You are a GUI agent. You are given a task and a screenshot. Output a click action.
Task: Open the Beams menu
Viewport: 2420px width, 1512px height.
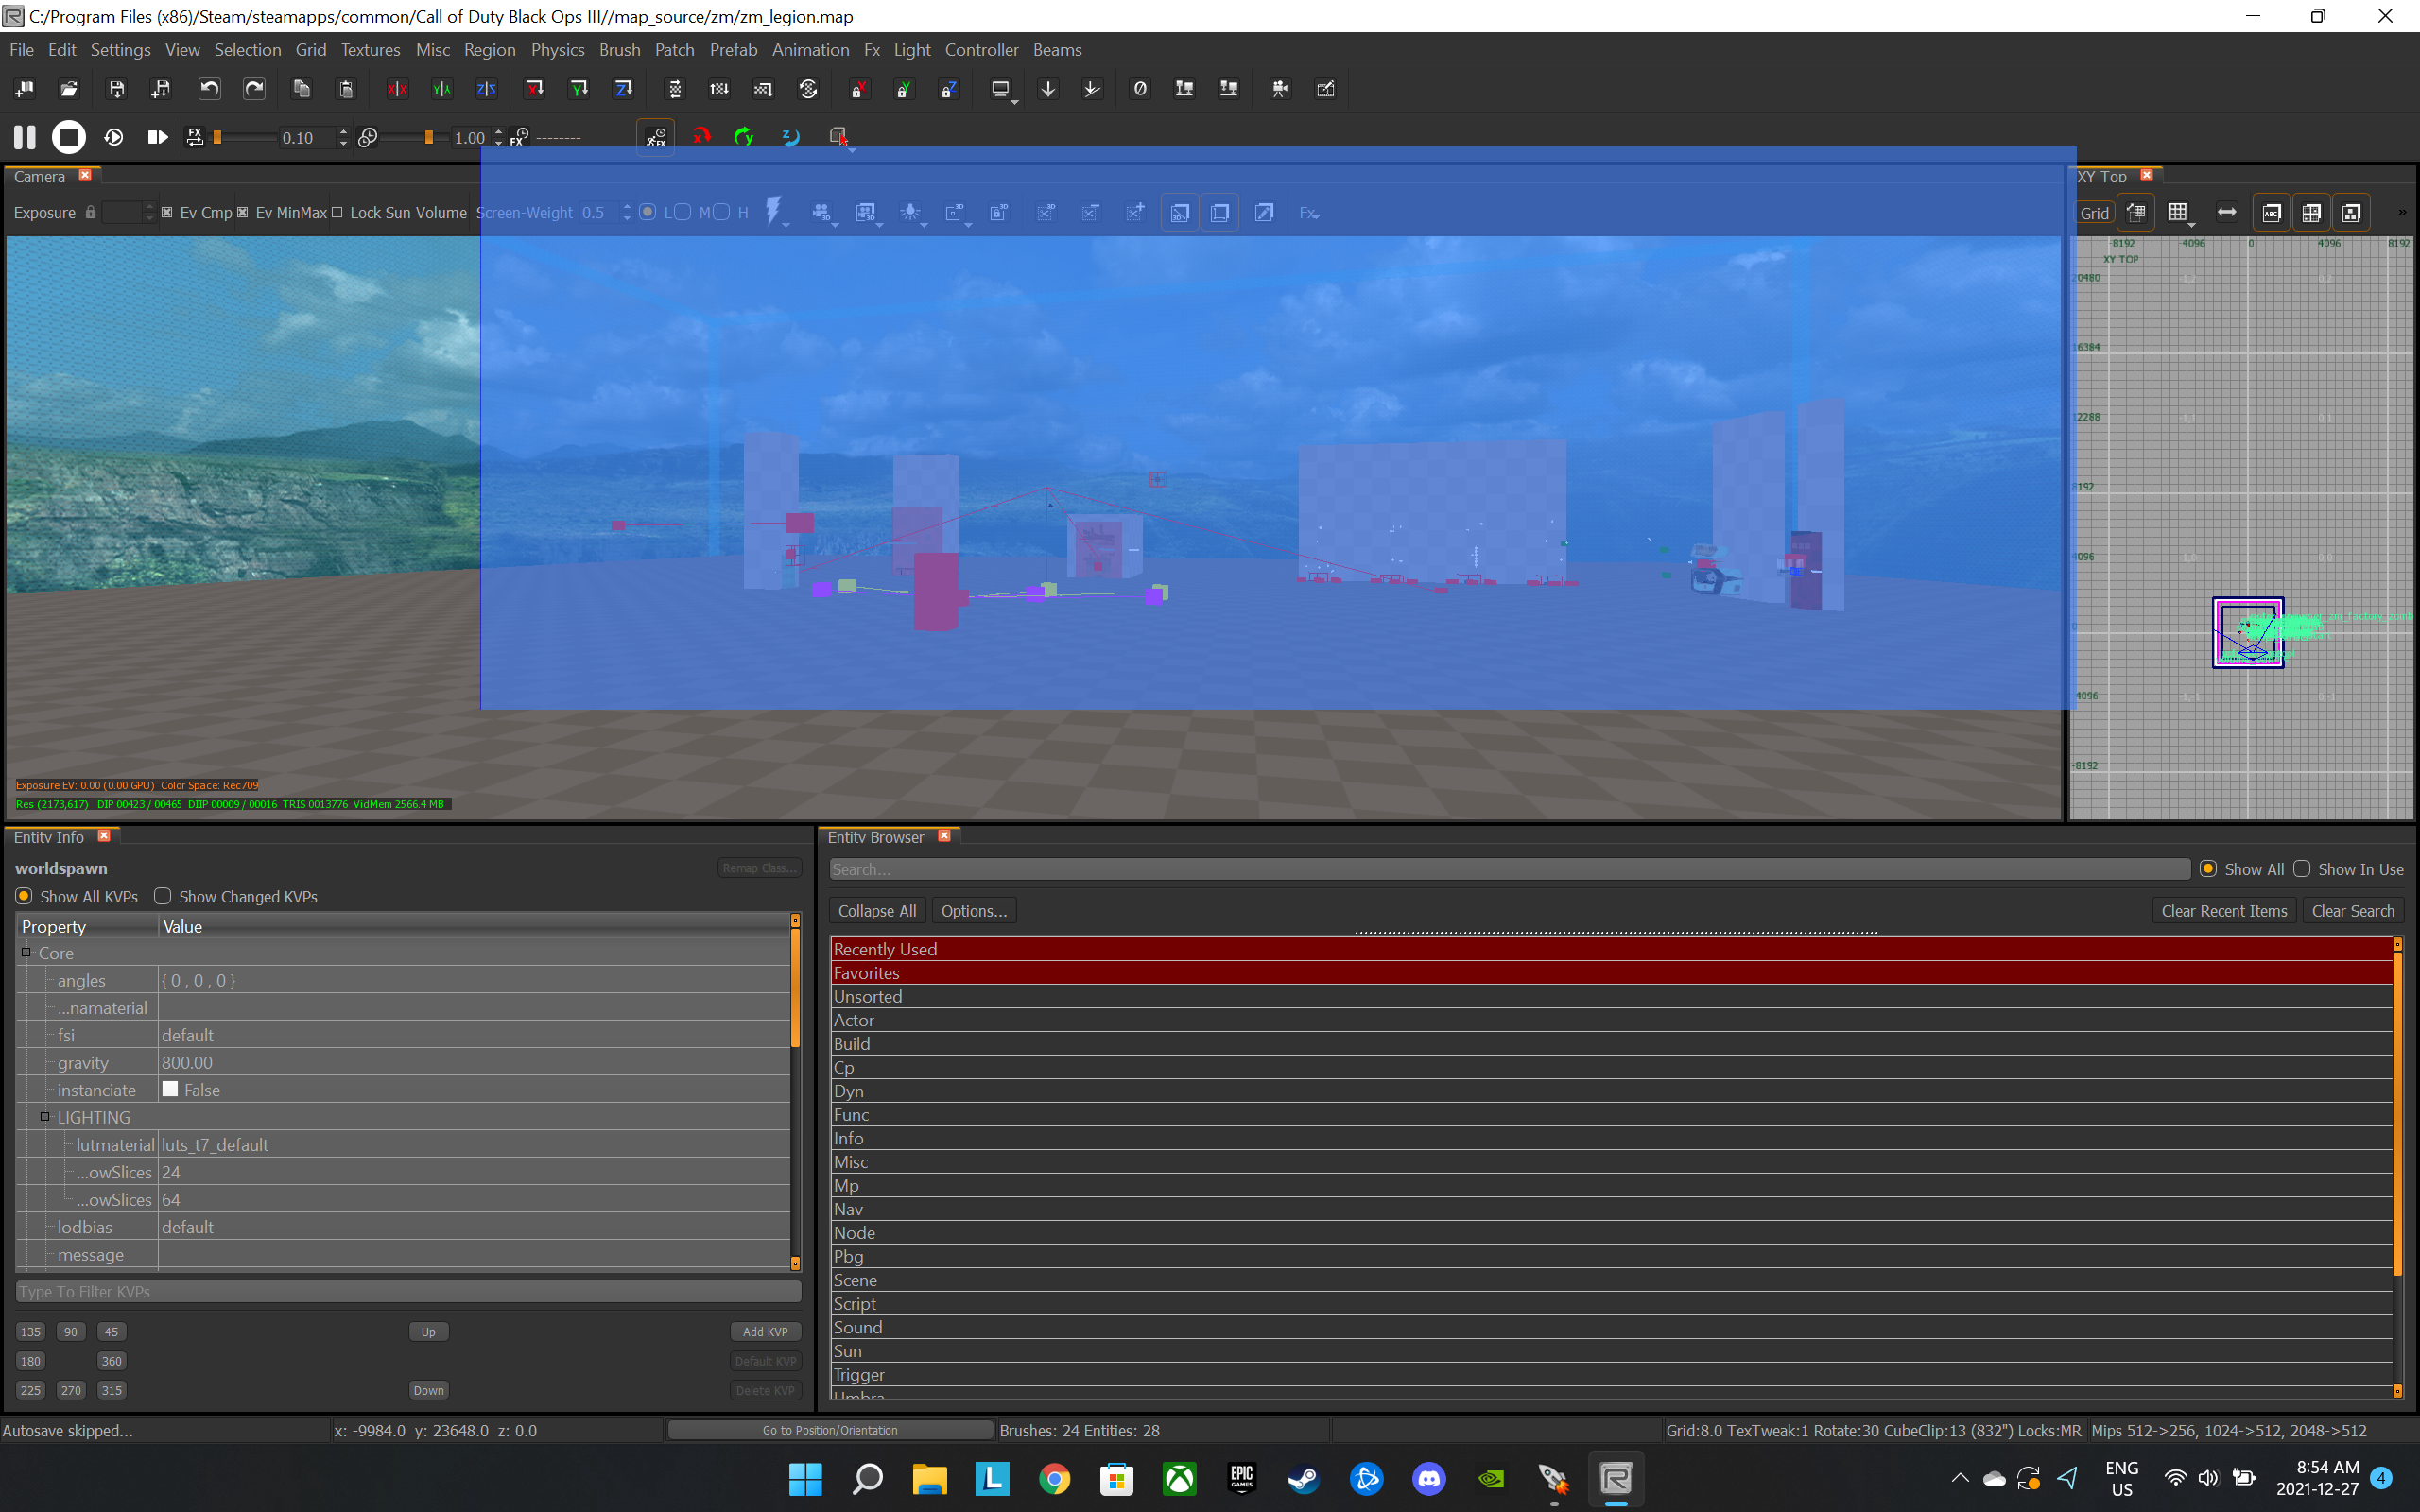1057,49
